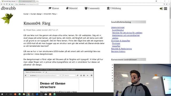Click the maple leaf image
The width and height of the screenshot is (171, 96).
pos(7,18)
